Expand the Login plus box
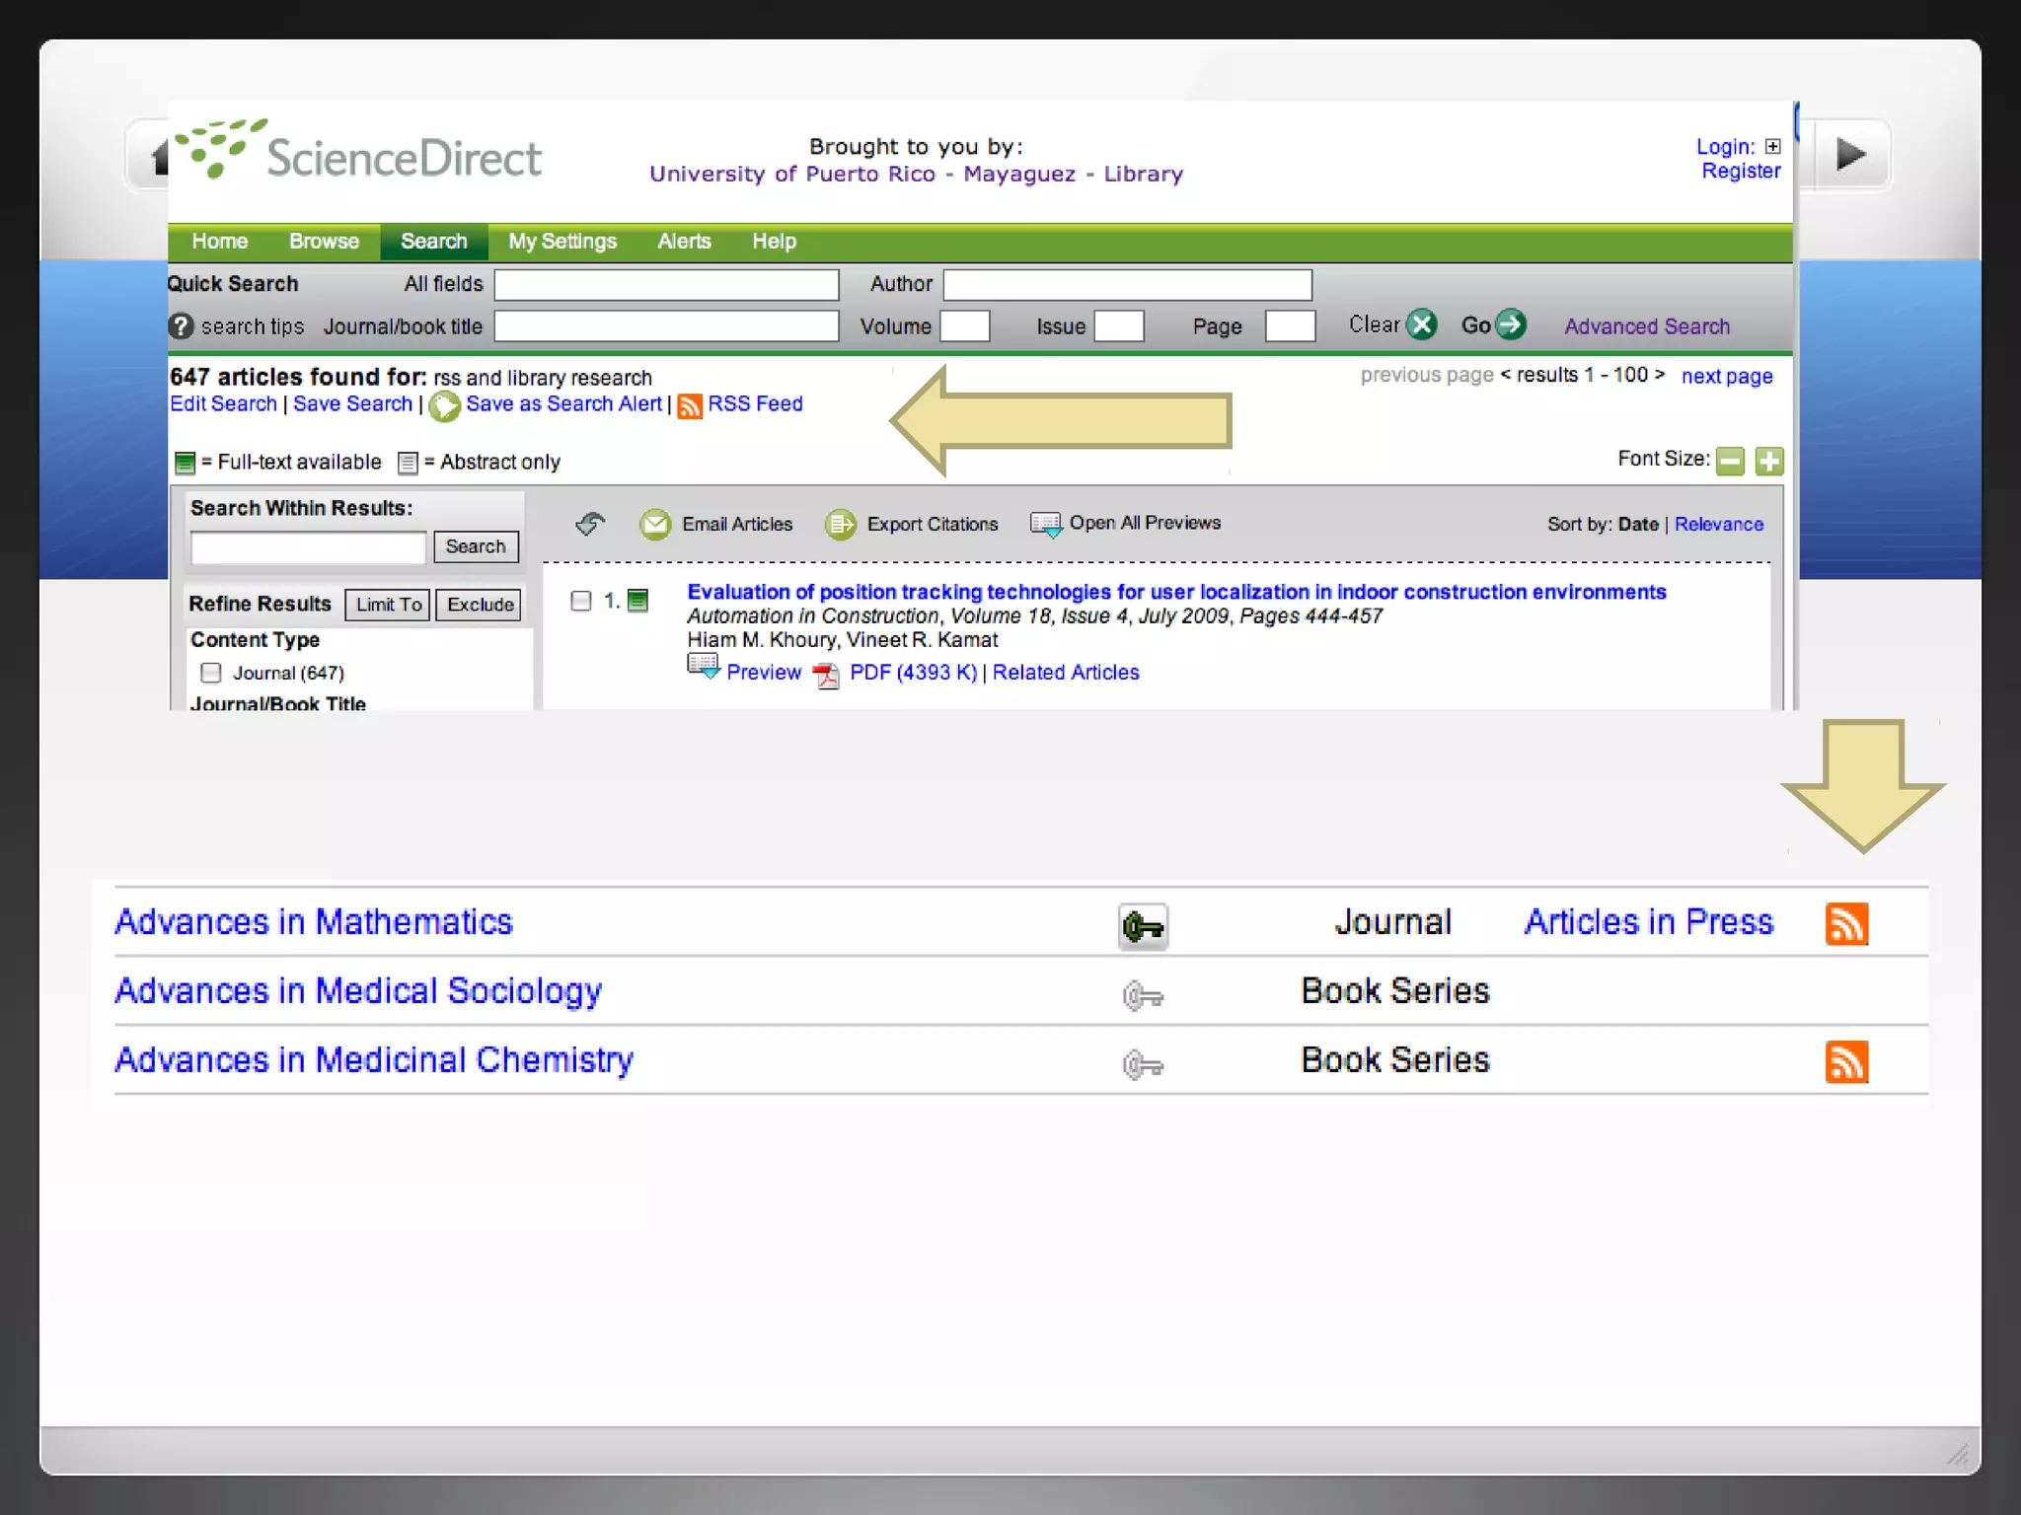Screen dimensions: 2021x1515 [1772, 147]
